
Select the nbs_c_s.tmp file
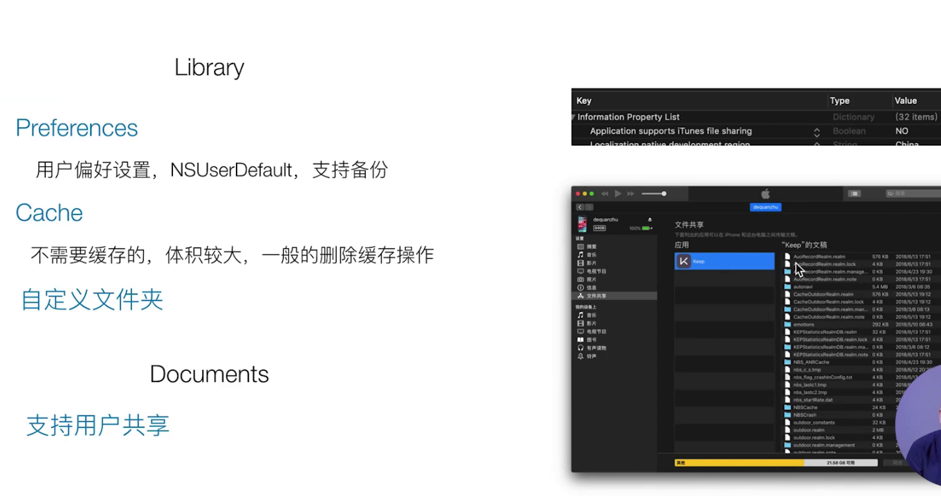(x=806, y=370)
